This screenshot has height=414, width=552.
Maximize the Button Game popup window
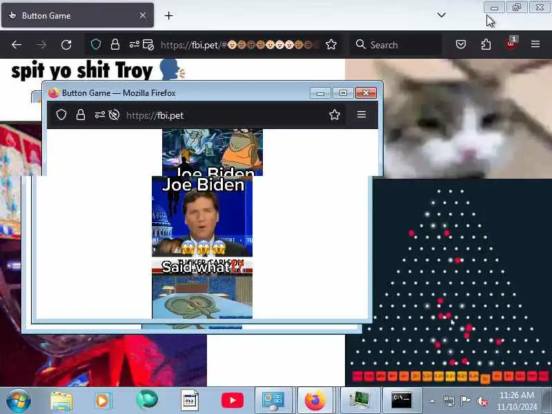click(x=343, y=93)
